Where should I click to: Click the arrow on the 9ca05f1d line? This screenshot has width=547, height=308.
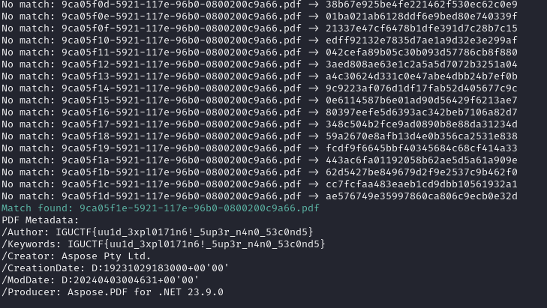coord(314,196)
